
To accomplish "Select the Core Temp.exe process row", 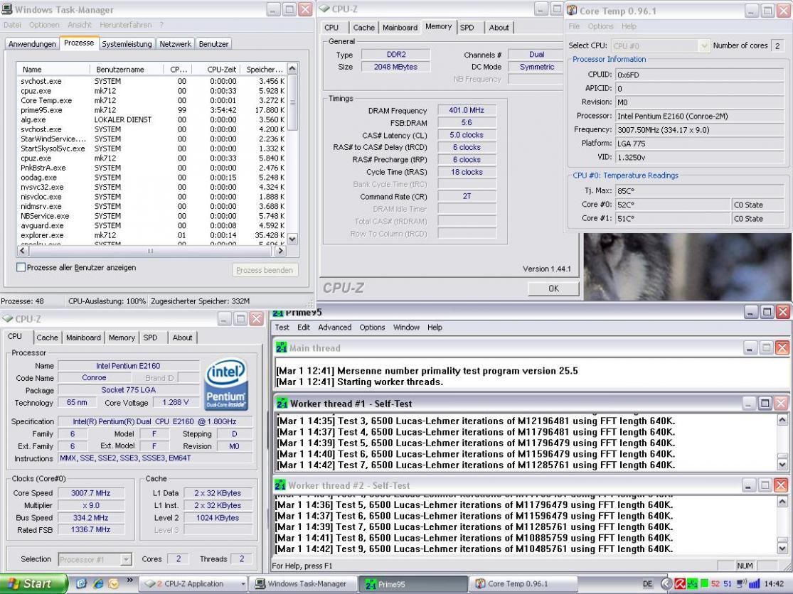I will pos(151,100).
